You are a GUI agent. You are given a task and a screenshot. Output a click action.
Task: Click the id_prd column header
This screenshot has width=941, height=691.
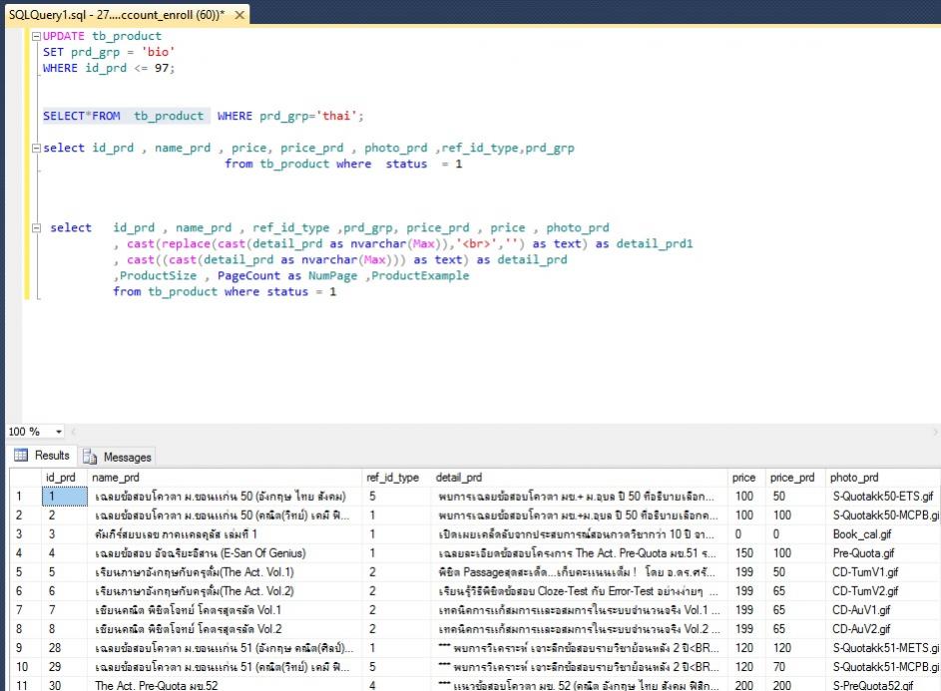point(61,478)
